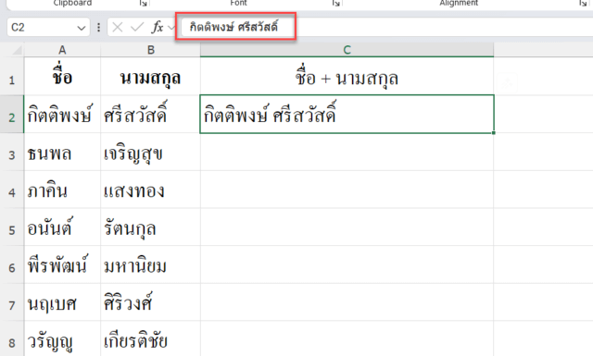Open Insert Function fx icon
Image resolution: width=593 pixels, height=356 pixels.
pyautogui.click(x=158, y=27)
